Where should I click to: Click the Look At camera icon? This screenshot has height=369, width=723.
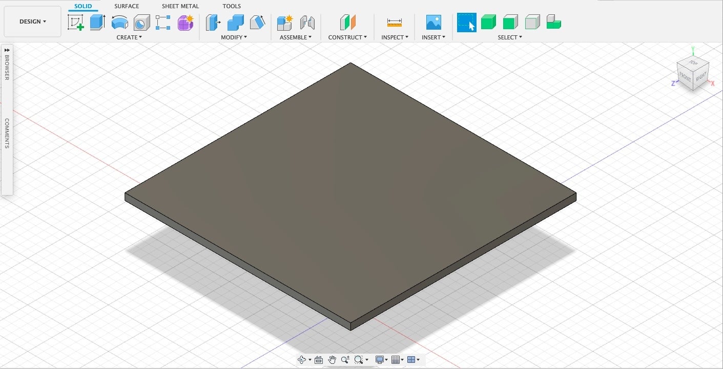[x=318, y=360]
